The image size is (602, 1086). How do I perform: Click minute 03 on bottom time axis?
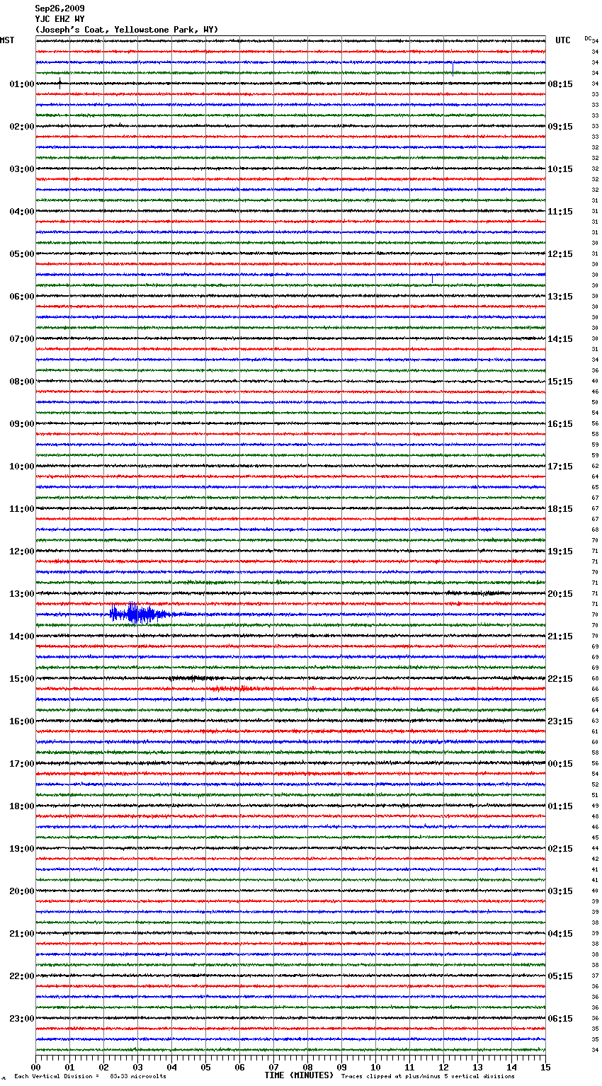coord(137,1067)
